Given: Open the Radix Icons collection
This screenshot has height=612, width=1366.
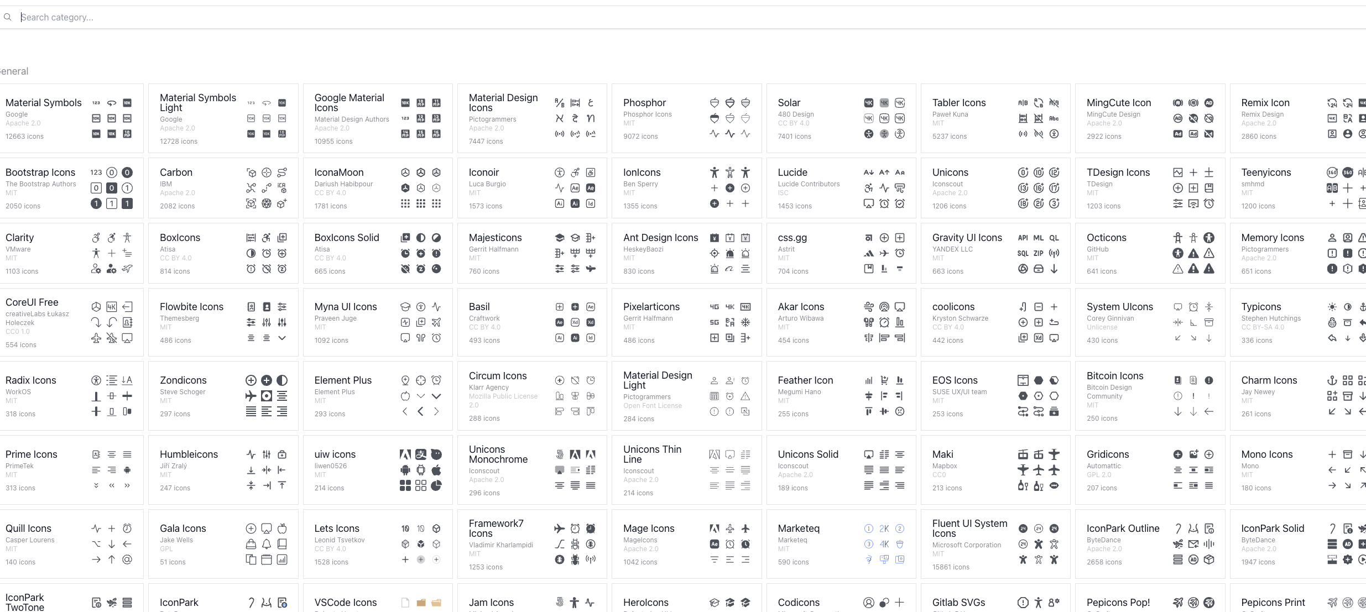Looking at the screenshot, I should 71,396.
